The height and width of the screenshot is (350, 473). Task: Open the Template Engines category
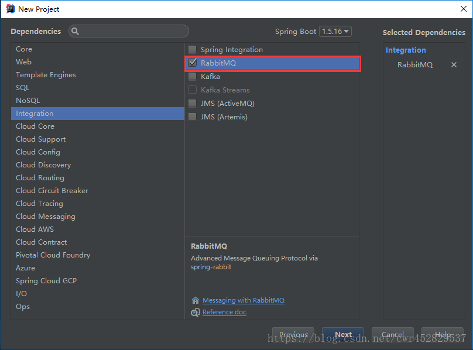(97, 75)
